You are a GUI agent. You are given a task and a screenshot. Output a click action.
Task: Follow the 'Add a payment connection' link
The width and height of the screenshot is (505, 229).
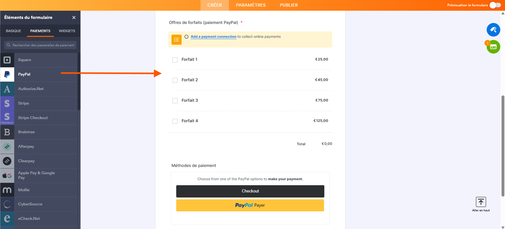(x=213, y=37)
